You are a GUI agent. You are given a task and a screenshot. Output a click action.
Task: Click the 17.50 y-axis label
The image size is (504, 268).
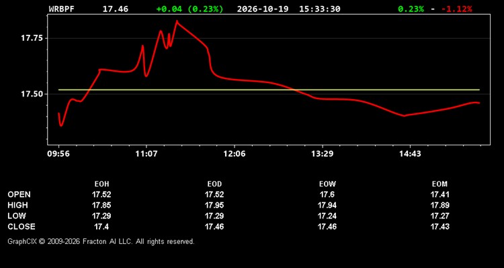tap(32, 94)
